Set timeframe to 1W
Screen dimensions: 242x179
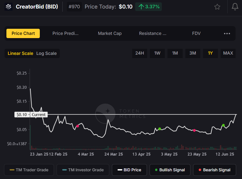157,53
